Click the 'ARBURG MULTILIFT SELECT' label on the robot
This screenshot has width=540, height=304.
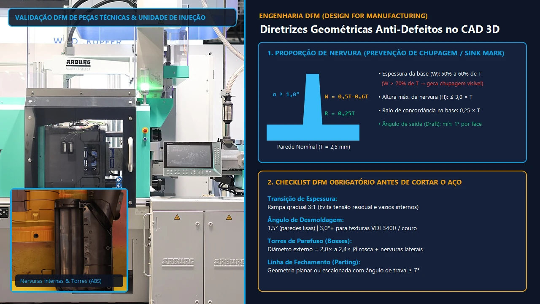tap(78, 64)
